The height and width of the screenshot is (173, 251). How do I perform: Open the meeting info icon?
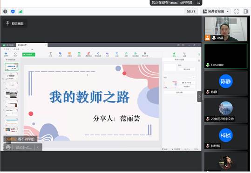coord(5,12)
